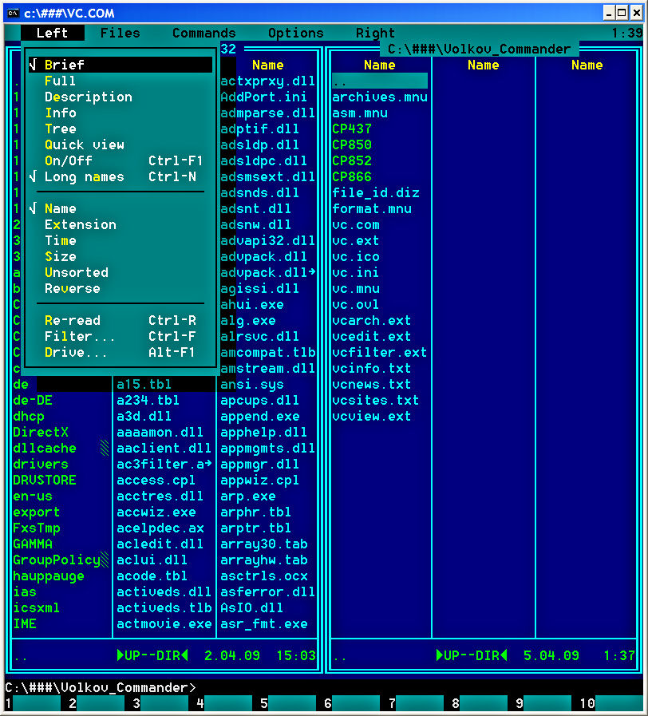Open the Options menu
648x716 pixels.
click(x=296, y=33)
